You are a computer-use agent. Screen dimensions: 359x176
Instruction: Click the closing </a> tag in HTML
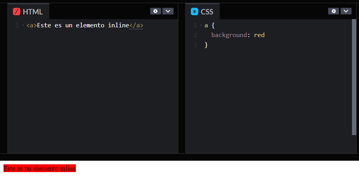pyautogui.click(x=136, y=25)
